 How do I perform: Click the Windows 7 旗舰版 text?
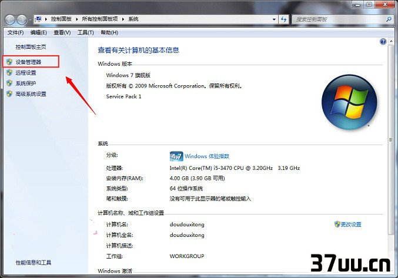click(x=128, y=75)
